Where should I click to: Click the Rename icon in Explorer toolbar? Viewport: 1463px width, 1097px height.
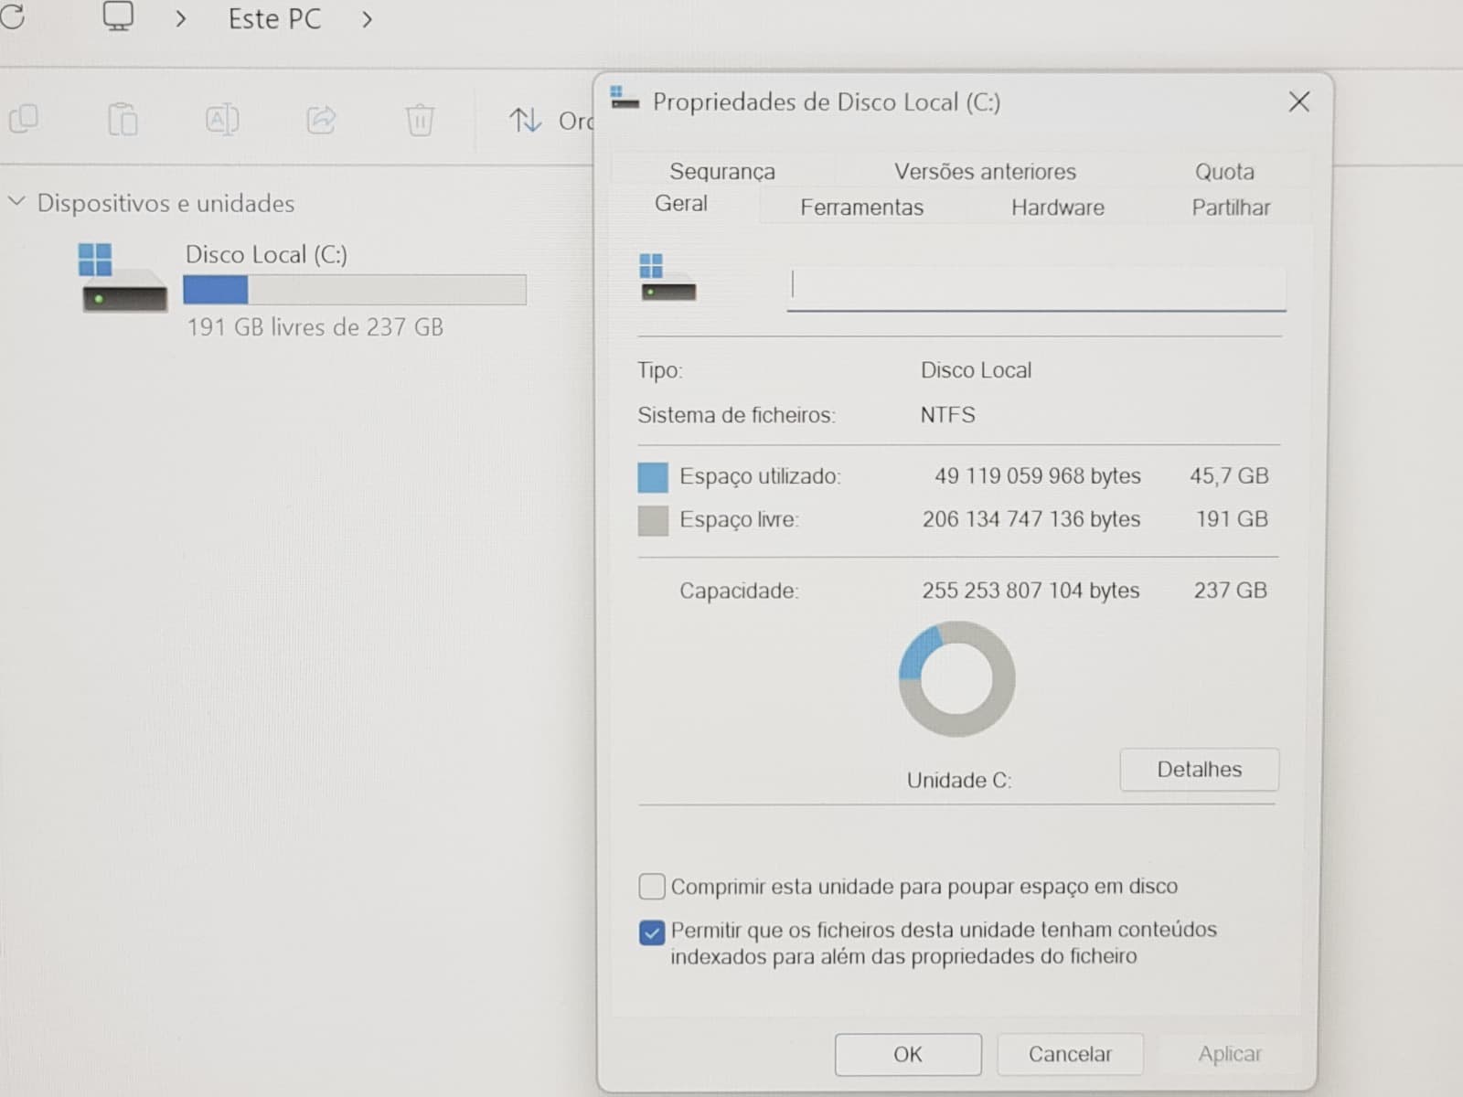point(222,120)
